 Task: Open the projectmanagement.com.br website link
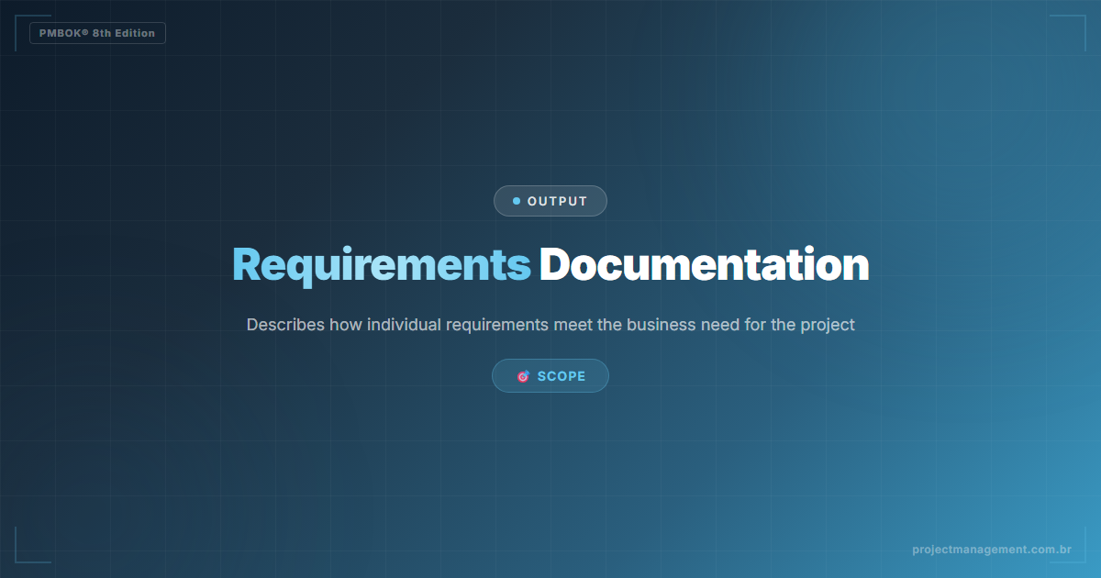[x=991, y=549]
